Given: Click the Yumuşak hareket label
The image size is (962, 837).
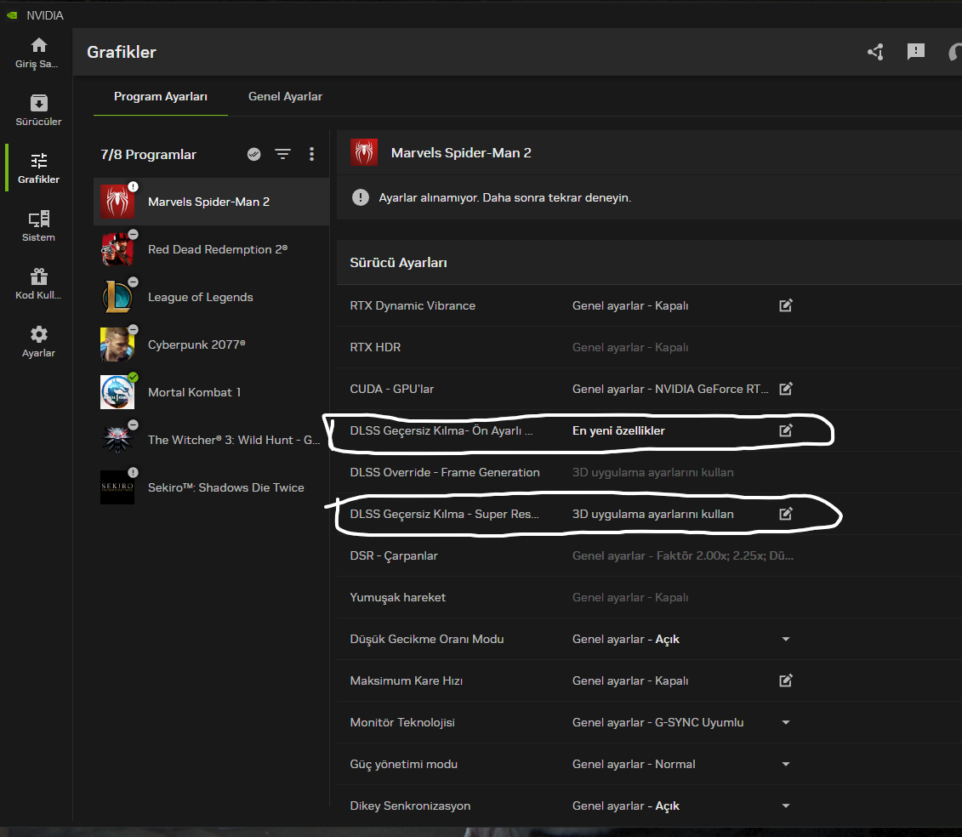Looking at the screenshot, I should [397, 598].
